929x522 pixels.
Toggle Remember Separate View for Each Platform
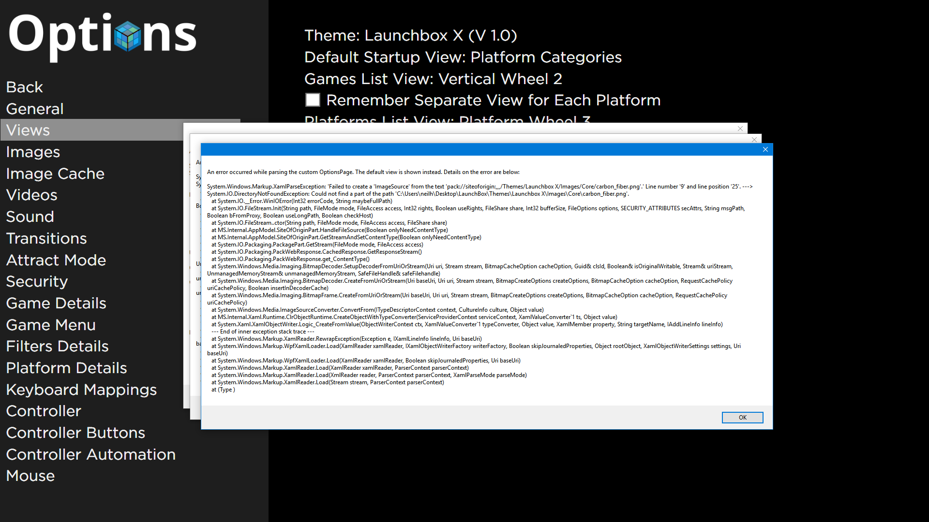point(313,100)
